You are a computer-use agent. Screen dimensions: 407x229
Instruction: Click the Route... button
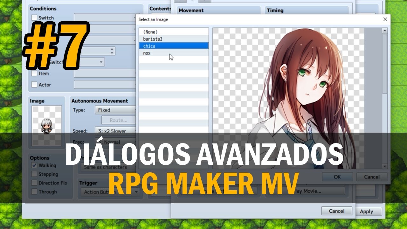(118, 120)
